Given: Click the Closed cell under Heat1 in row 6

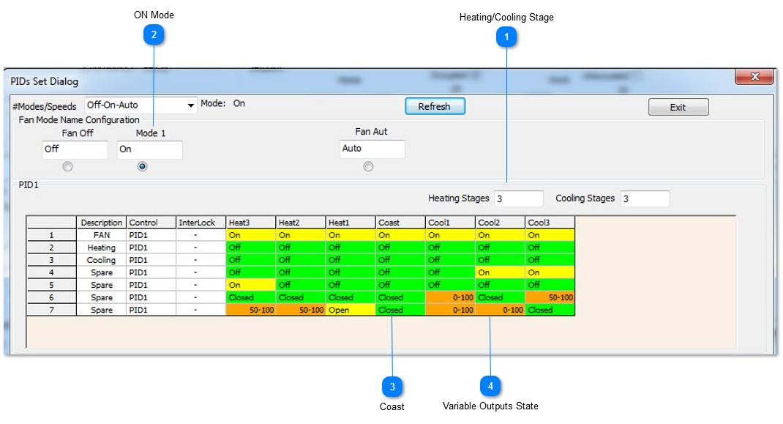Looking at the screenshot, I should (351, 297).
